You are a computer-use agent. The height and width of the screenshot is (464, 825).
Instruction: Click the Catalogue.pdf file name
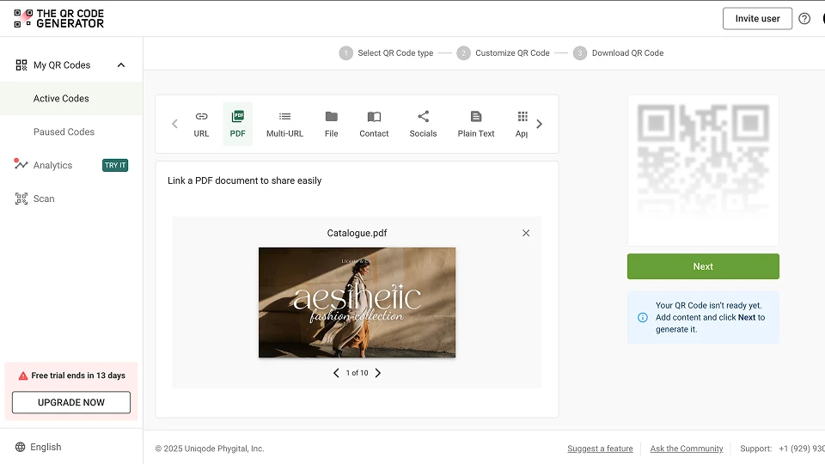(x=357, y=233)
